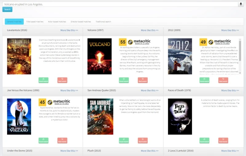Open Director based matches tab
Viewport: 246px width, 156px height.
pos(81,22)
